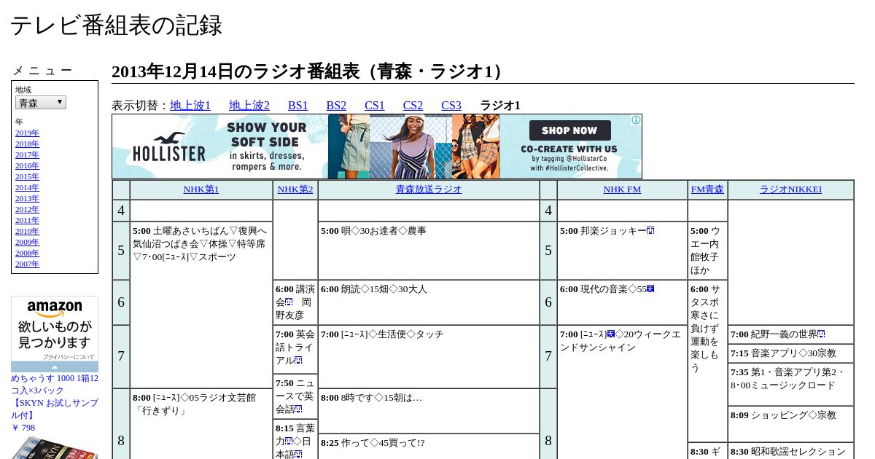Viewport: 875px width, 459px height.
Task: Click the product image below Amazon ad
Action: tap(55, 447)
